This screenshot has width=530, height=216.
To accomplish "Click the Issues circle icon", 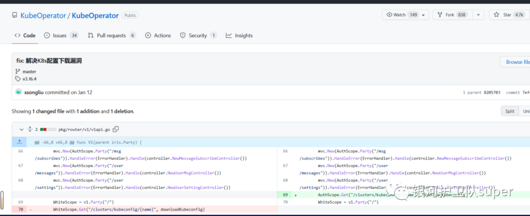I will [47, 35].
